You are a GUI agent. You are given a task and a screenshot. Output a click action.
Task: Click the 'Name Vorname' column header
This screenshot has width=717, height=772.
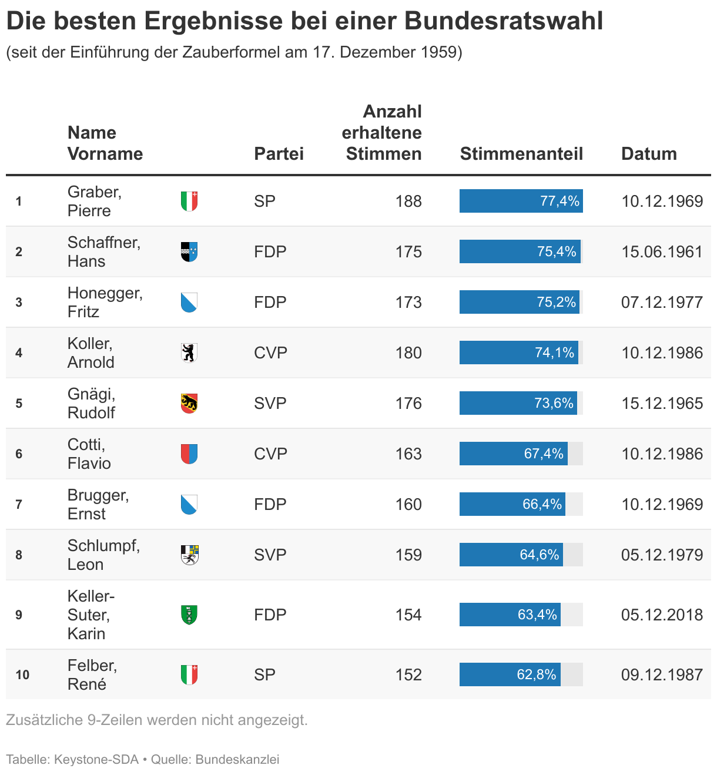tap(105, 143)
